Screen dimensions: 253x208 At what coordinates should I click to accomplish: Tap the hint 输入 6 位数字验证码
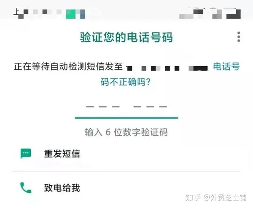pyautogui.click(x=126, y=132)
